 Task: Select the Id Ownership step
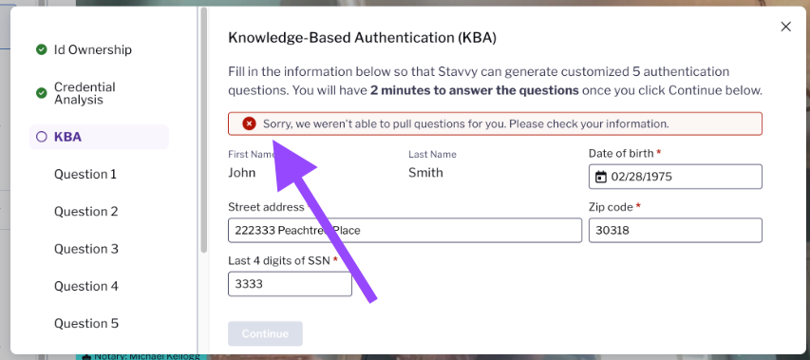pos(93,49)
